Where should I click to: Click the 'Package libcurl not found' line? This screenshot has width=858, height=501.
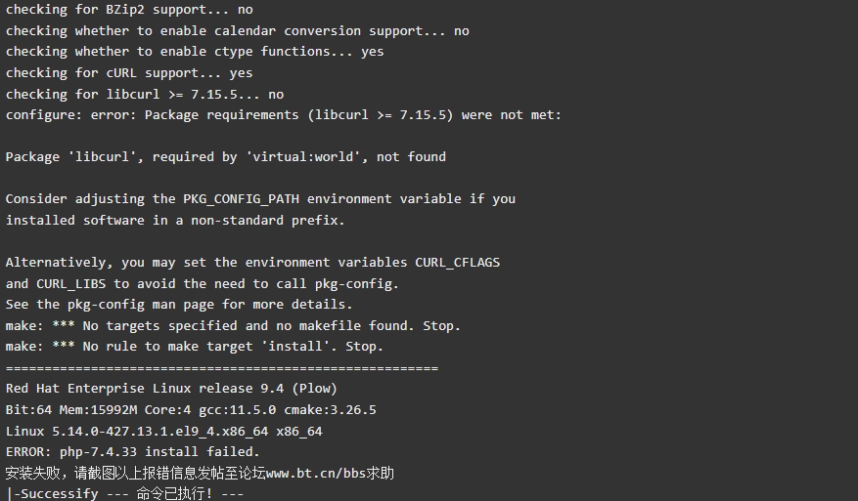point(225,157)
